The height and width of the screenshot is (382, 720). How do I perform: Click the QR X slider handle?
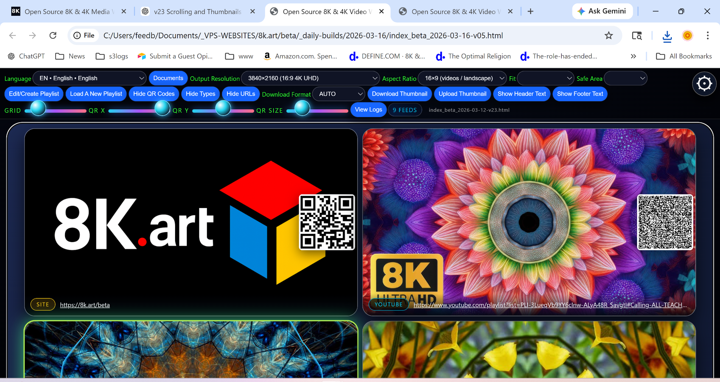click(162, 108)
